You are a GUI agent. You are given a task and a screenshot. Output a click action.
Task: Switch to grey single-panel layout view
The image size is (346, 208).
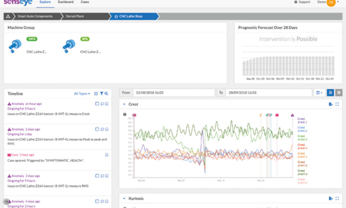point(339,93)
